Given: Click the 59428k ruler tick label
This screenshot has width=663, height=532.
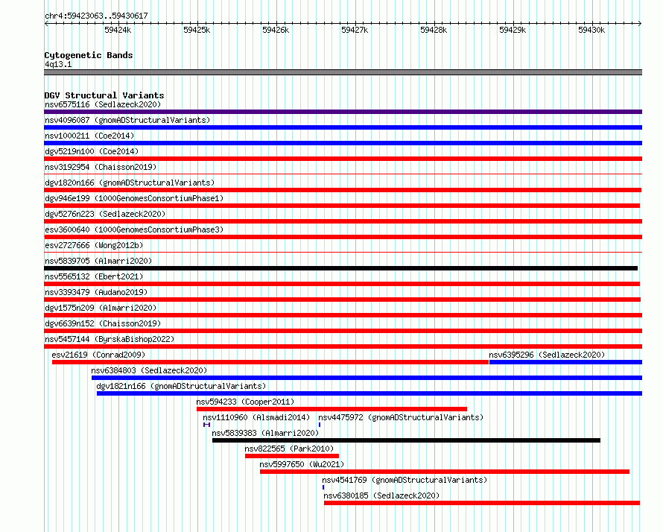Looking at the screenshot, I should tap(434, 30).
